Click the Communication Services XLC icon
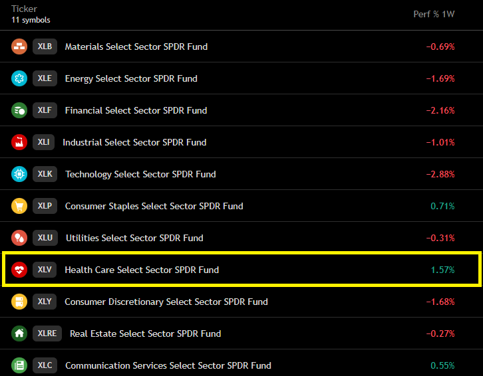 pos(19,365)
